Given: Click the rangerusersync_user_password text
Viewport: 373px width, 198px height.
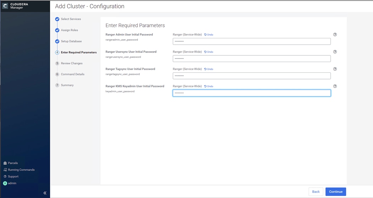Looking at the screenshot, I should pyautogui.click(x=123, y=57).
